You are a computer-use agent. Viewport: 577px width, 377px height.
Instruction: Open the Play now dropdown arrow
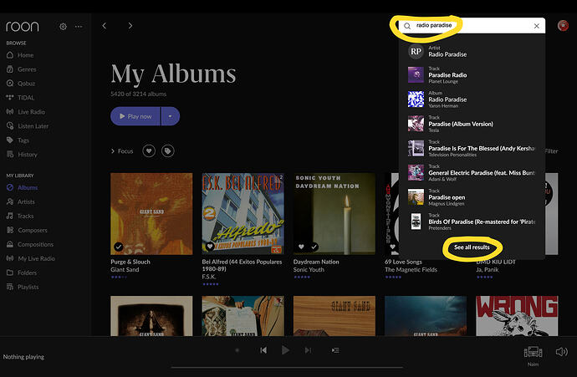pyautogui.click(x=170, y=116)
